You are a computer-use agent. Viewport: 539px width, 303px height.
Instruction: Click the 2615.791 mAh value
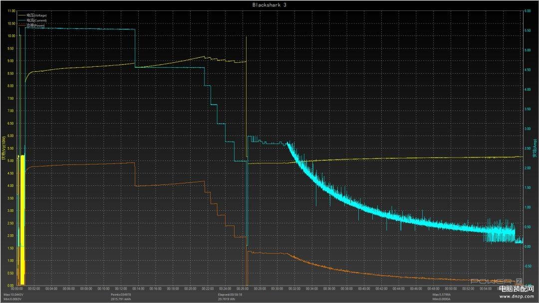pyautogui.click(x=121, y=299)
